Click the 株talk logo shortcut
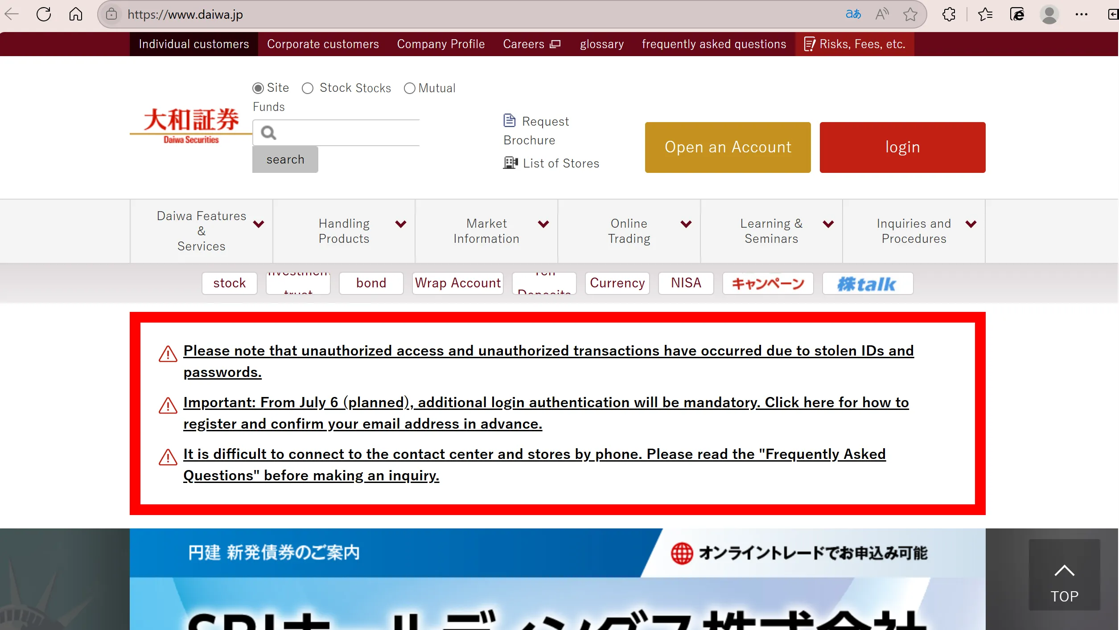 [868, 283]
